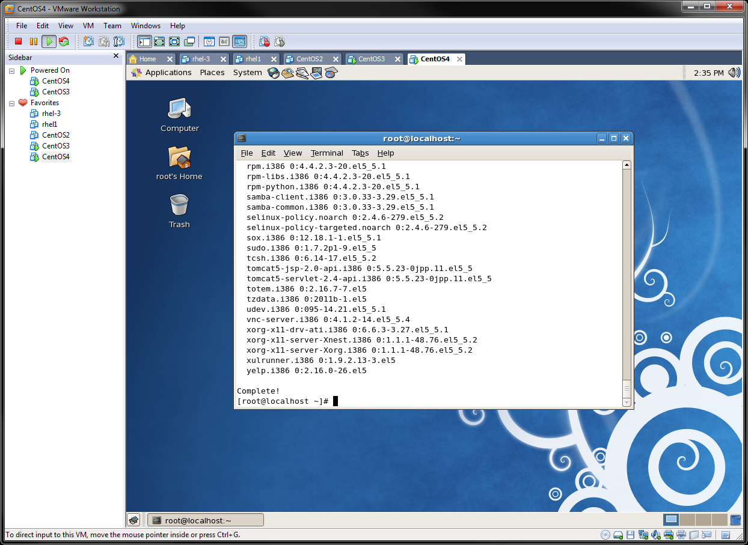748x545 pixels.
Task: Open the OpenOffice Calc panel icon
Action: (330, 72)
